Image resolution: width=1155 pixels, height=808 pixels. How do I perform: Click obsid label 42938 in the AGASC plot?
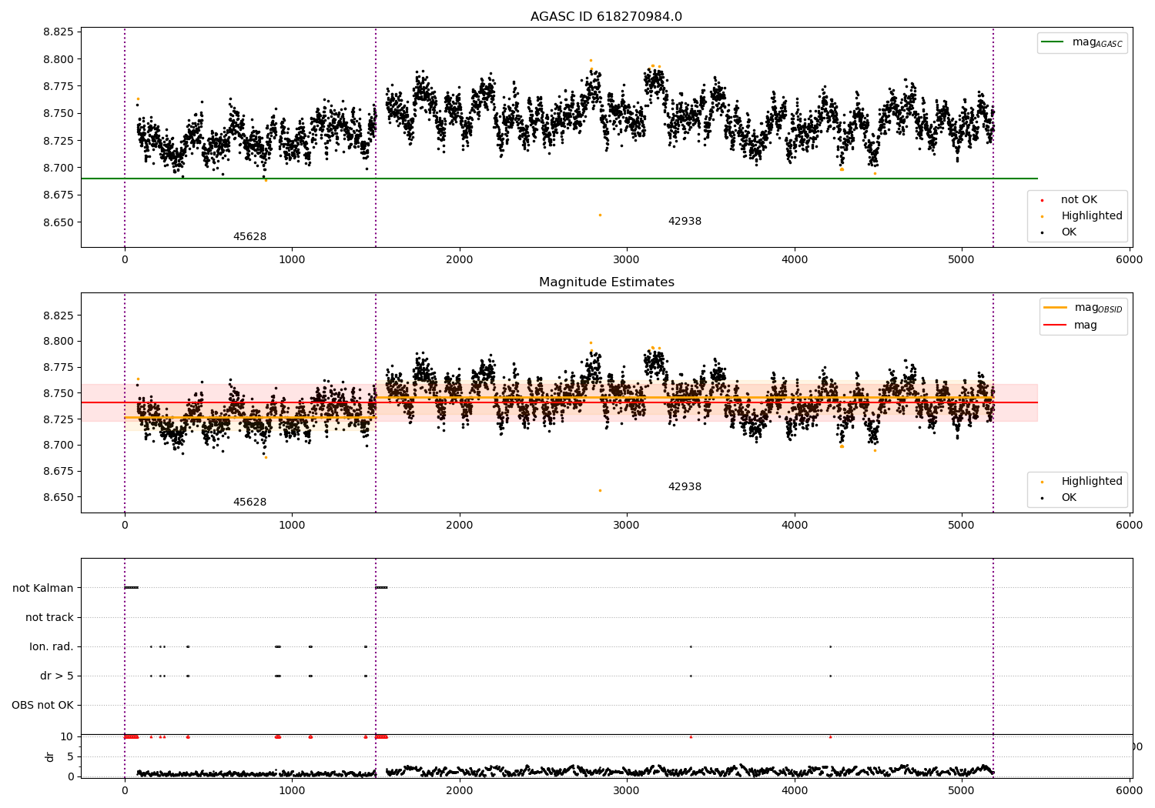coord(685,222)
